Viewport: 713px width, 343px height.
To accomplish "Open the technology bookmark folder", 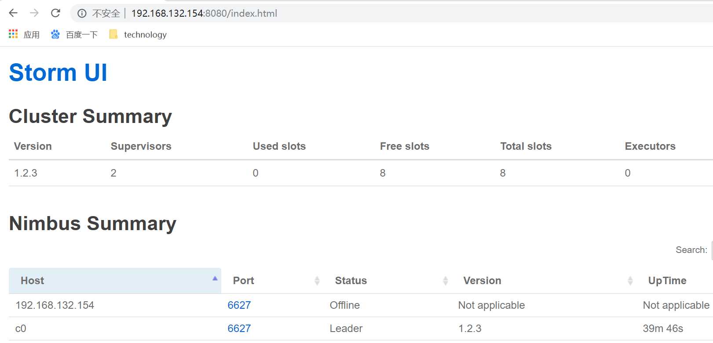I will 138,34.
